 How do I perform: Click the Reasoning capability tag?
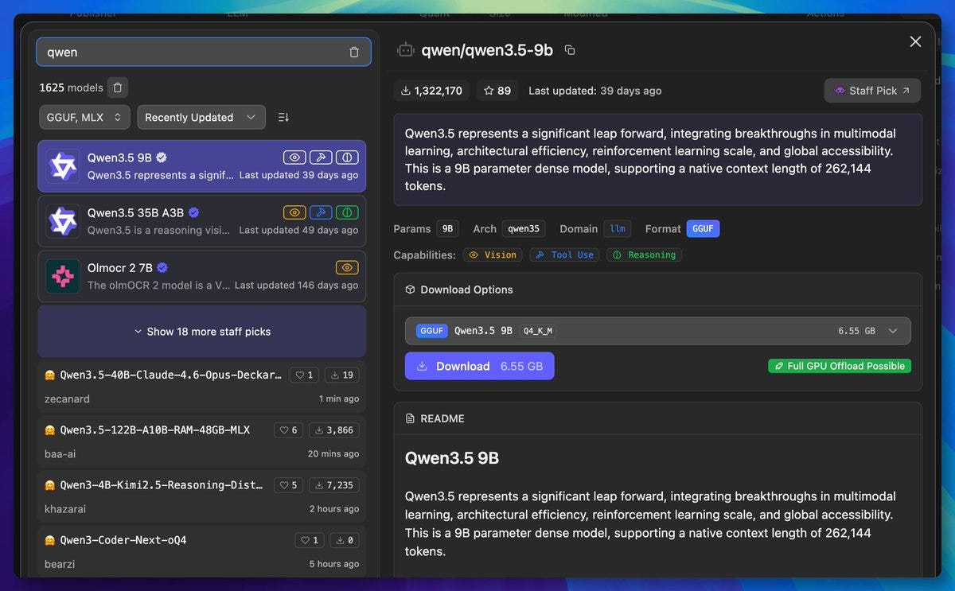[644, 255]
